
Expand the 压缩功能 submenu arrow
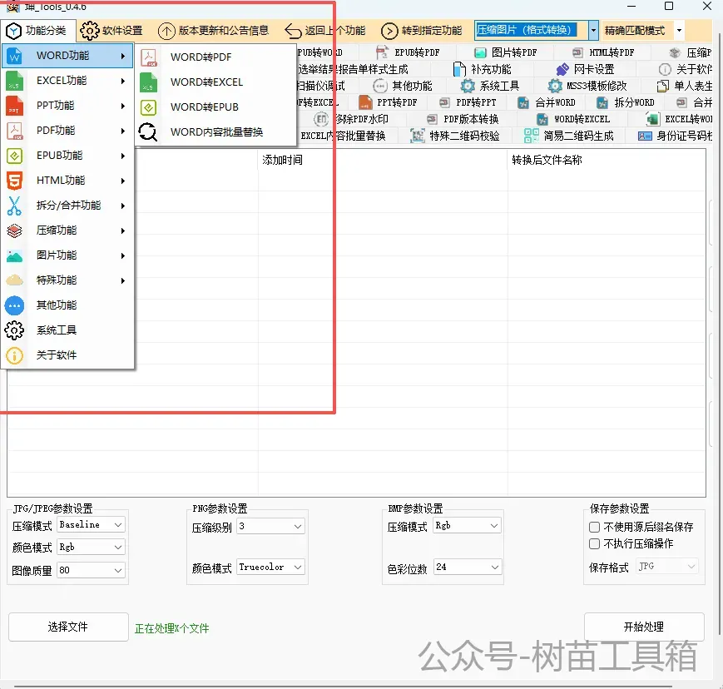[122, 230]
